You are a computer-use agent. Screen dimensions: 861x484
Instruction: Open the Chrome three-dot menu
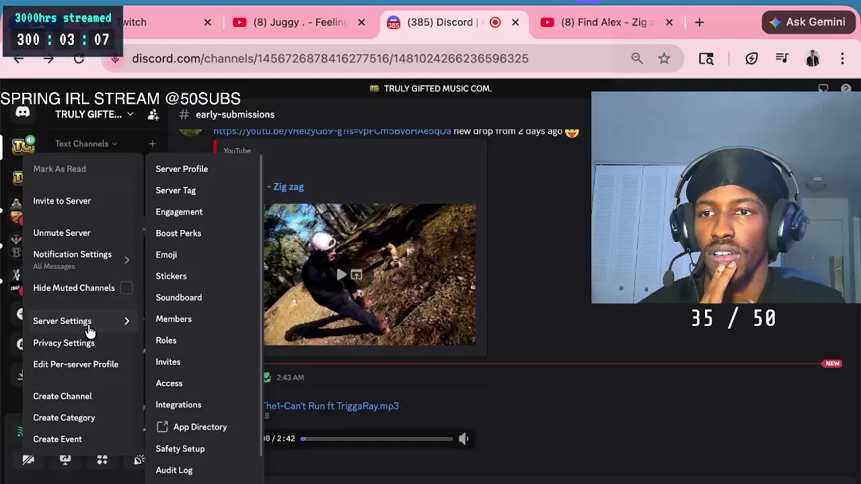coord(842,58)
